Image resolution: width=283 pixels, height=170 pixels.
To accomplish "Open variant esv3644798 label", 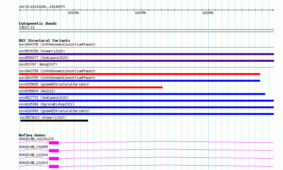I will (x=57, y=44).
